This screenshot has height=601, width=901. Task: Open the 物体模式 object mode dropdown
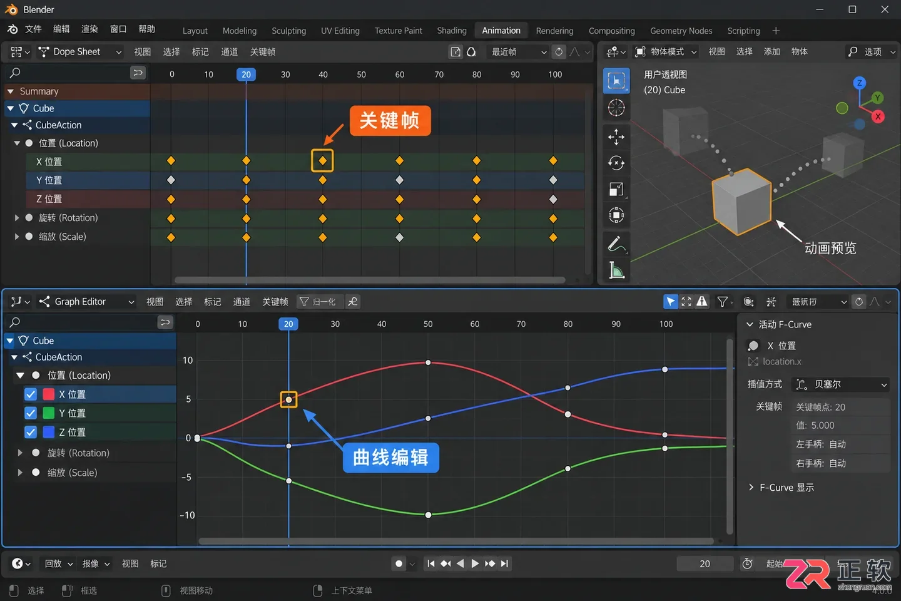[666, 52]
